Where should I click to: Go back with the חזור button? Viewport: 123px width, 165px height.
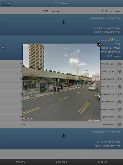point(6,3)
